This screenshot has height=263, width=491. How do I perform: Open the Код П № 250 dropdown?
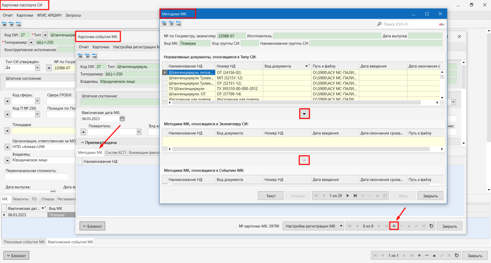37,114
